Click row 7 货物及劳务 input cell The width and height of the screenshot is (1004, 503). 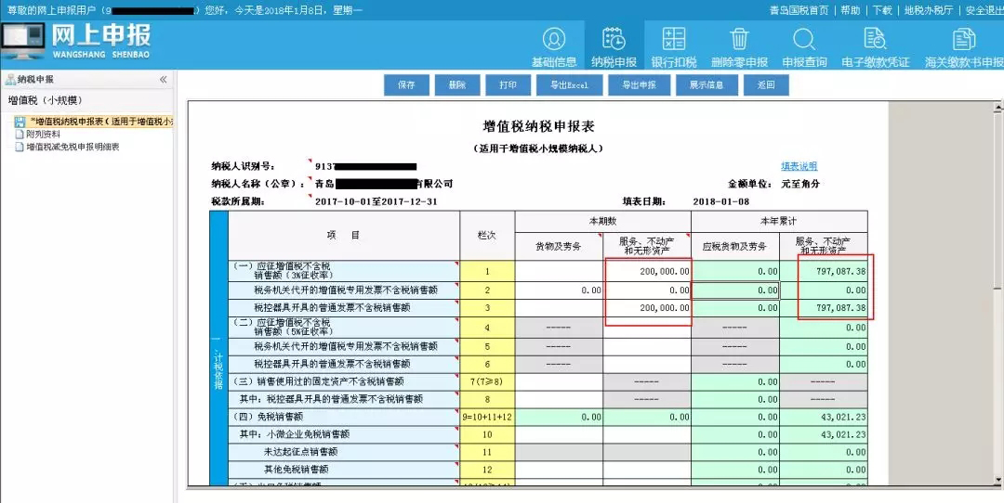(x=559, y=381)
